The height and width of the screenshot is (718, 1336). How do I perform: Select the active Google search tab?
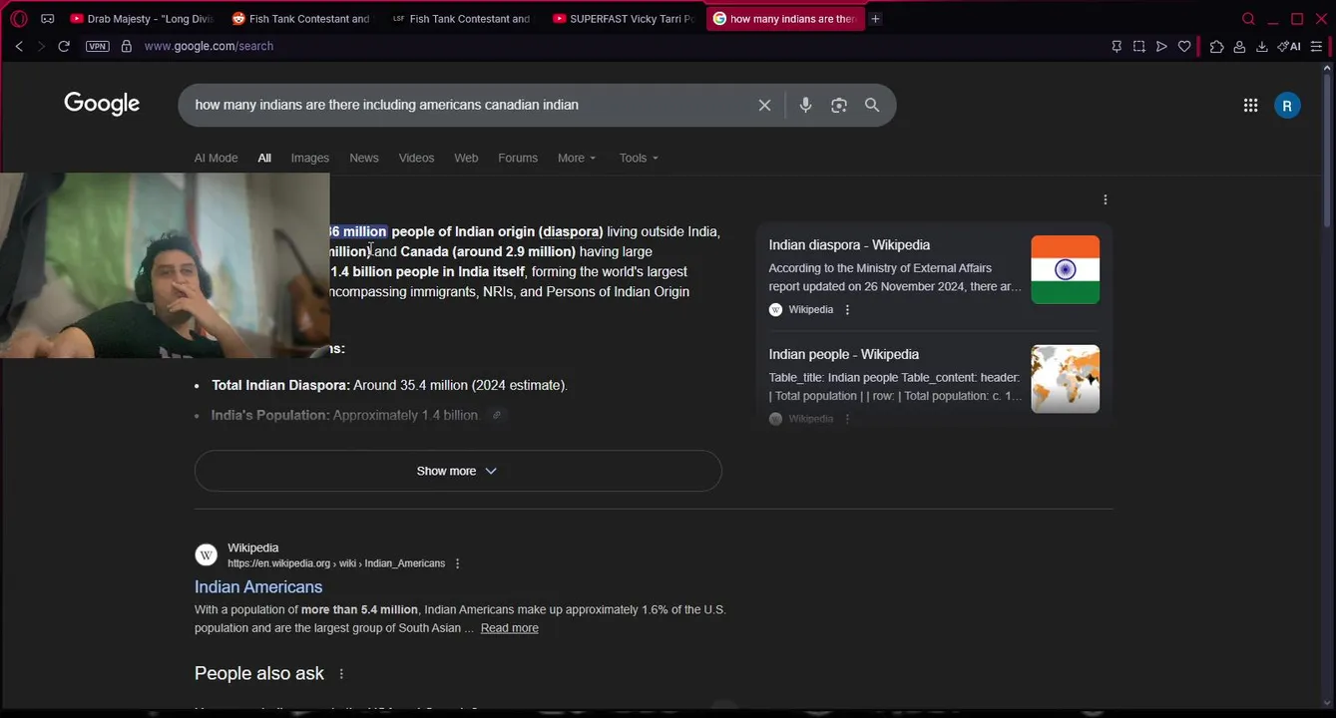[785, 19]
